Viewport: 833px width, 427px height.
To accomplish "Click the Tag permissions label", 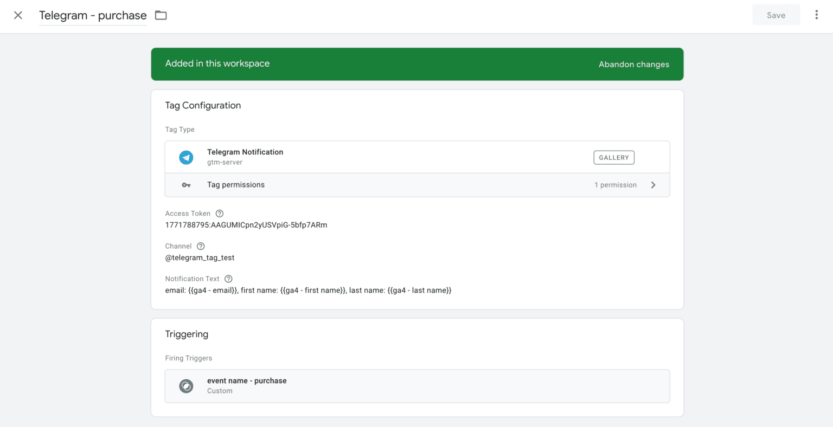I will tap(236, 185).
